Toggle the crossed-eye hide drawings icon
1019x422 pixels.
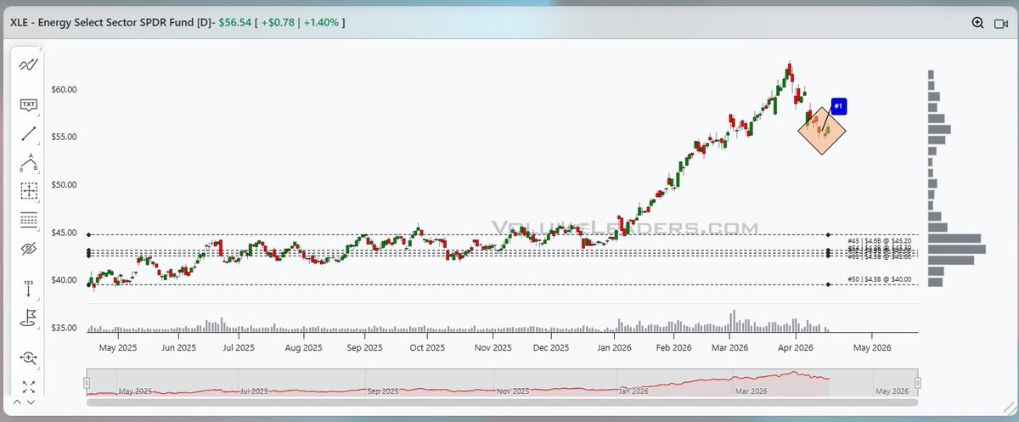coord(29,249)
